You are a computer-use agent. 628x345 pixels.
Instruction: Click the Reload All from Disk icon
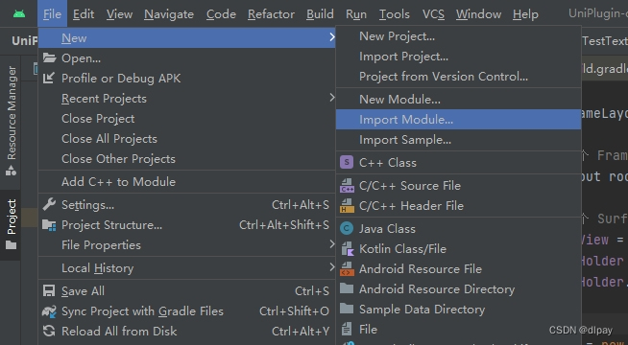click(49, 331)
